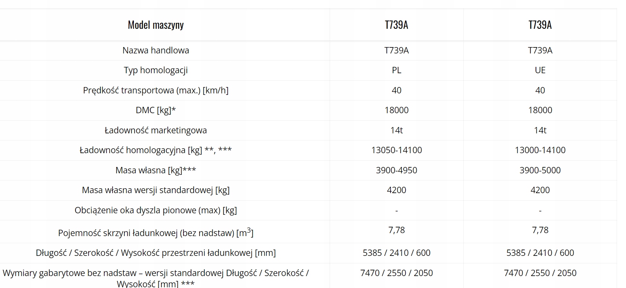Click the '13000-14100' payload value
This screenshot has width=626, height=288.
540,150
